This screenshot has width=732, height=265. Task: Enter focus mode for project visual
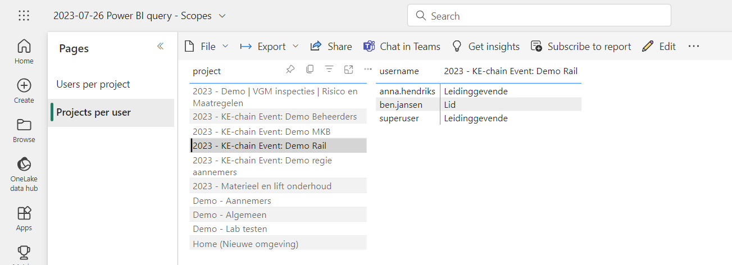point(348,70)
